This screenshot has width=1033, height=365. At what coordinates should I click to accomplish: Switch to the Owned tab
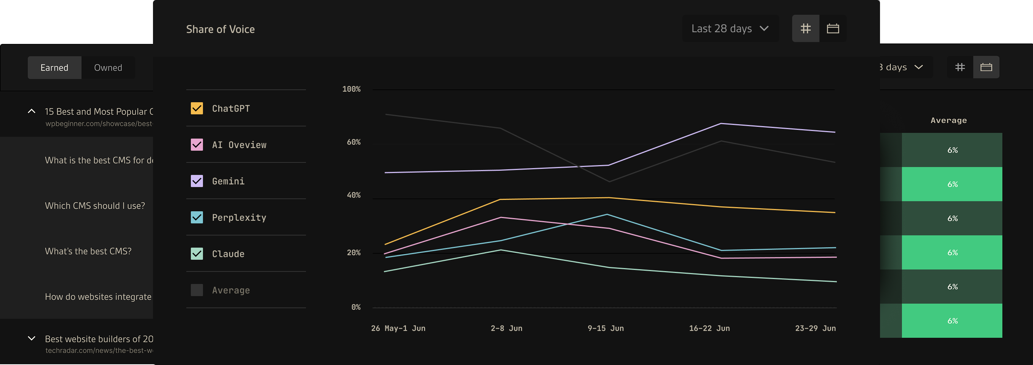(x=108, y=67)
